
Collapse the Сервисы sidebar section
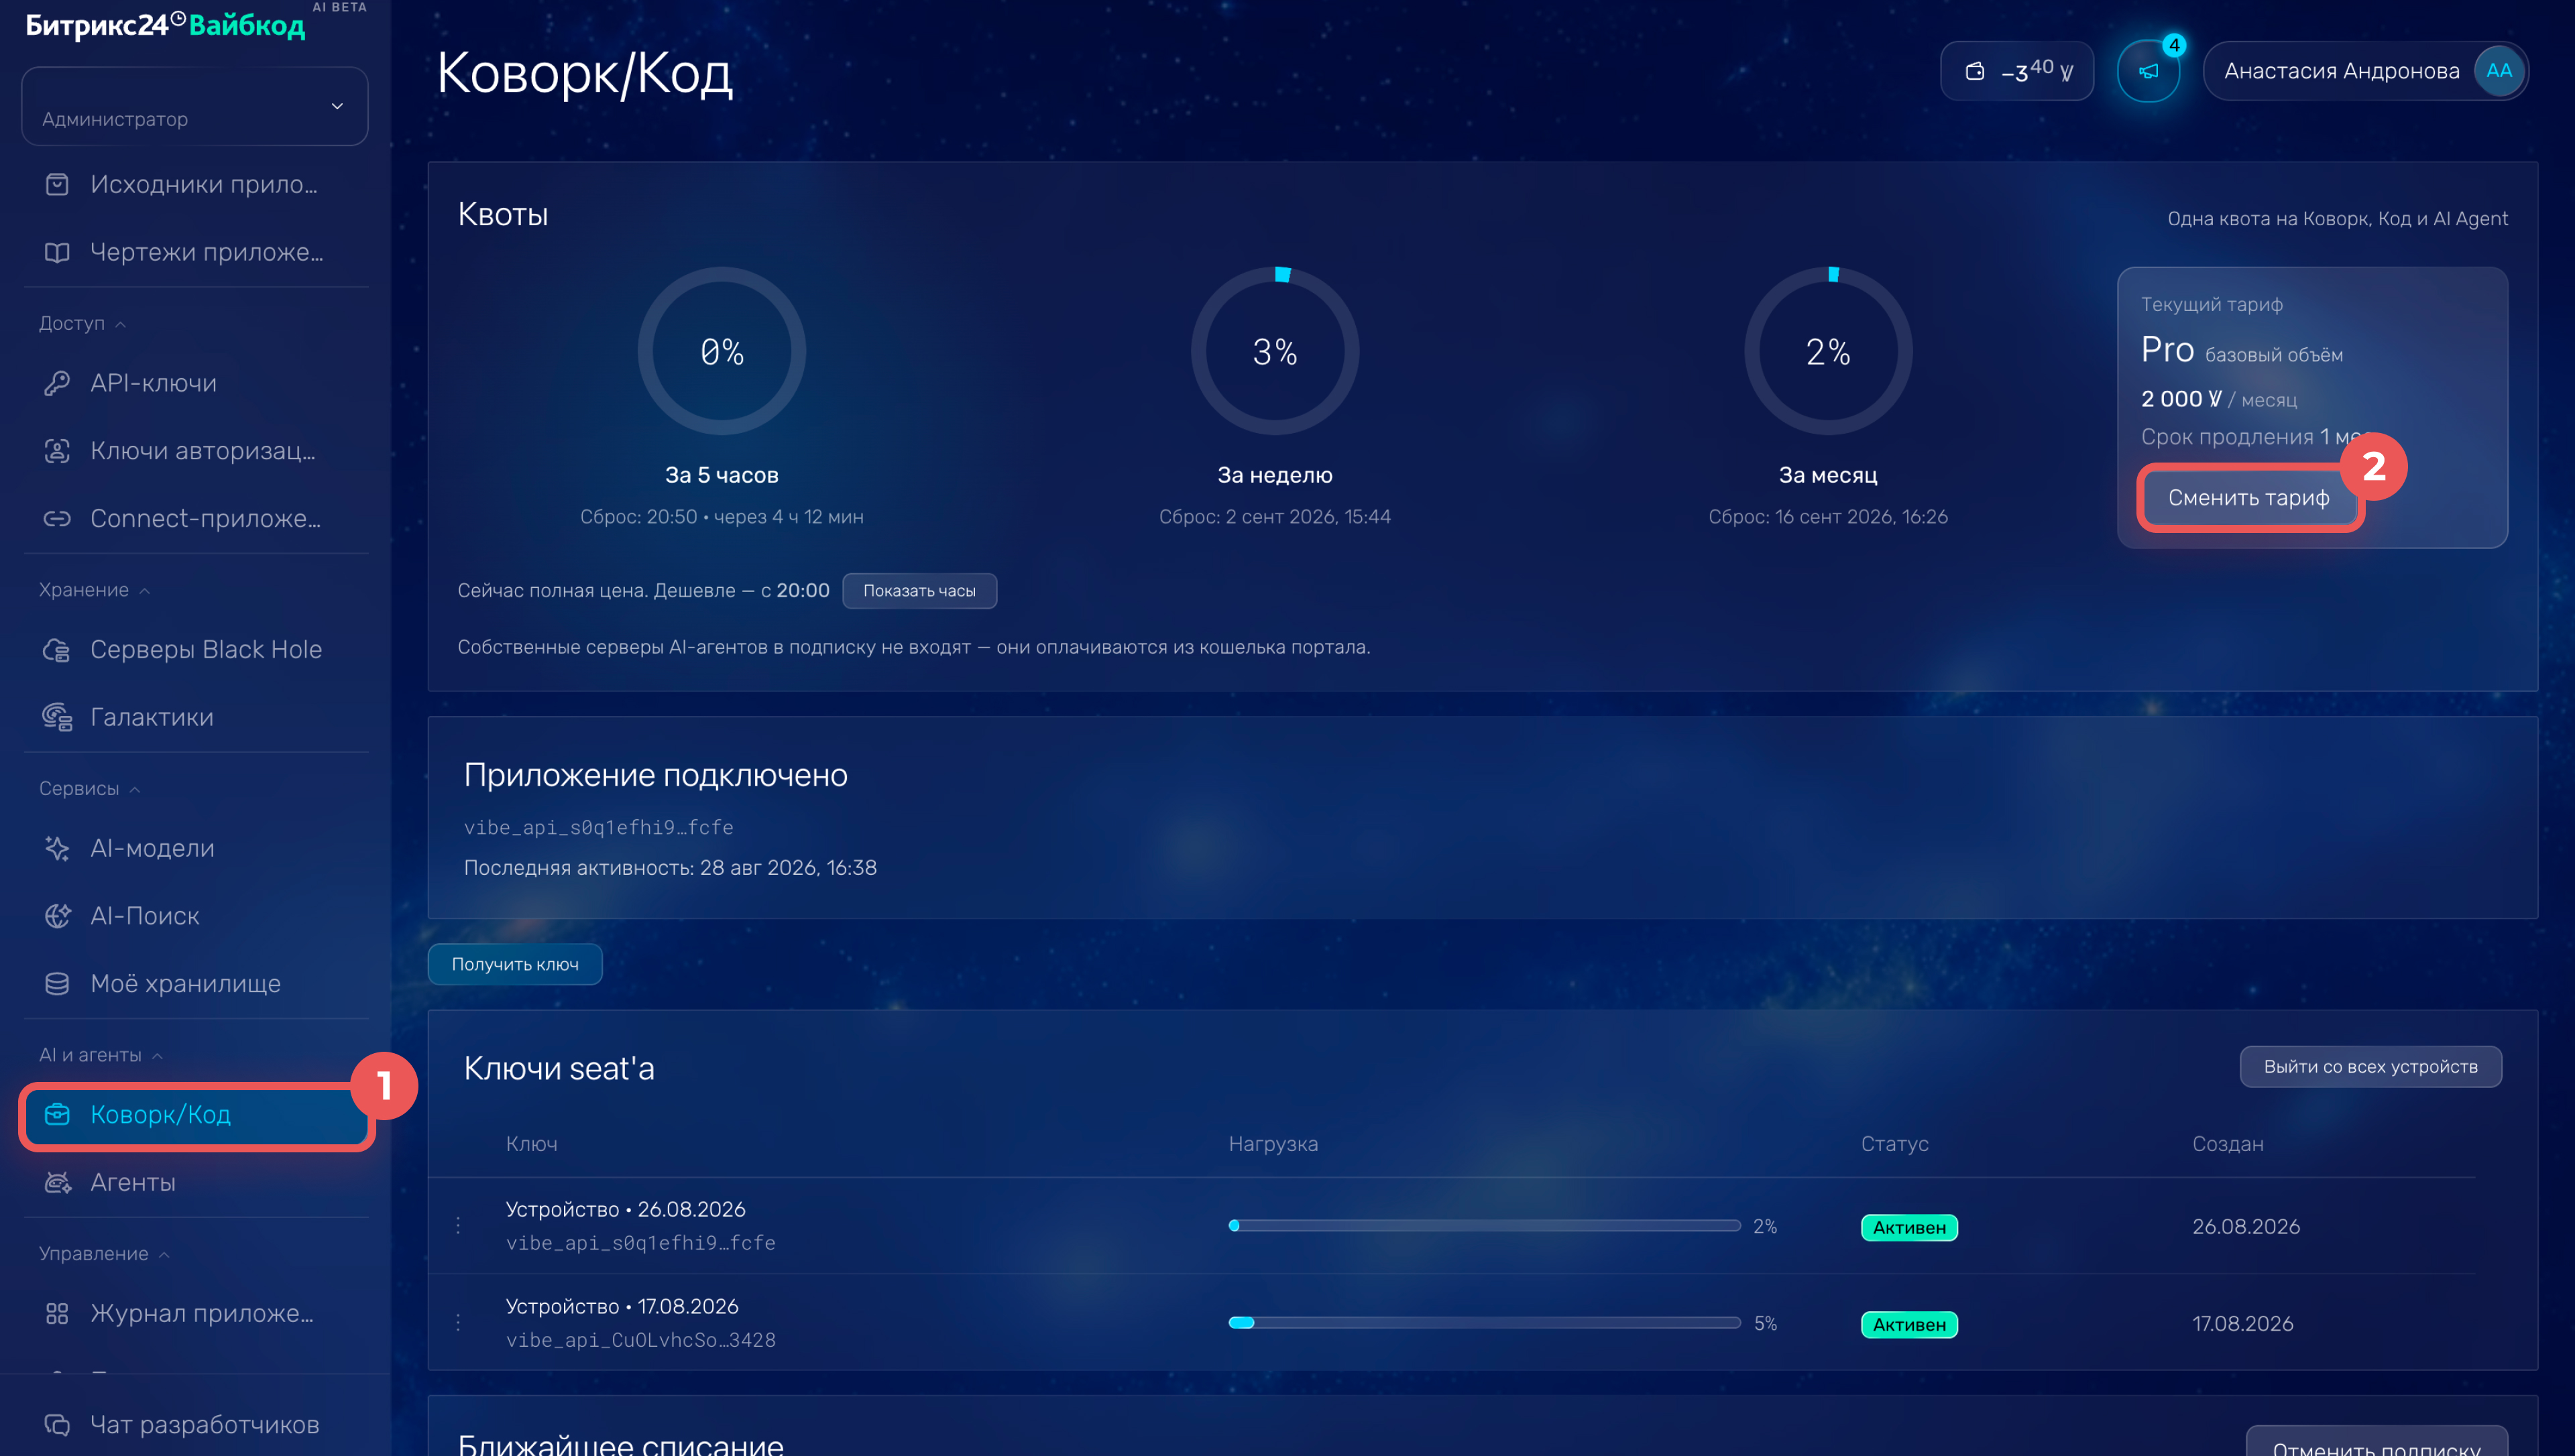coord(89,789)
